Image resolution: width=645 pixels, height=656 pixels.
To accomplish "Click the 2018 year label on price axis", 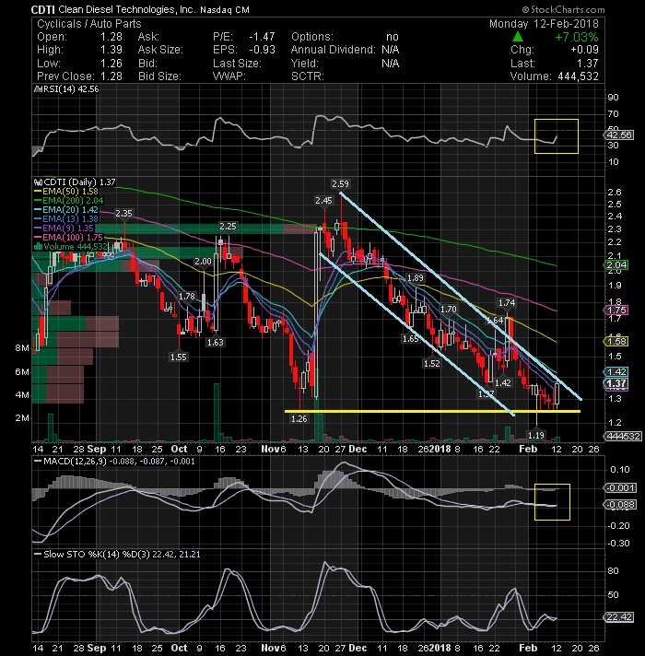I will (x=440, y=449).
